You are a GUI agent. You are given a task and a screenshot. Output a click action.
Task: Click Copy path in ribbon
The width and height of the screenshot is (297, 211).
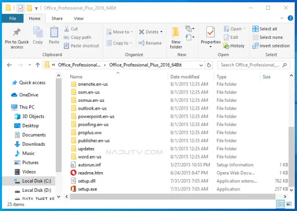[x=77, y=37]
